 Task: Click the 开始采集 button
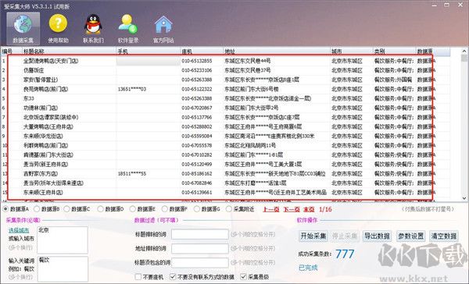coord(313,236)
